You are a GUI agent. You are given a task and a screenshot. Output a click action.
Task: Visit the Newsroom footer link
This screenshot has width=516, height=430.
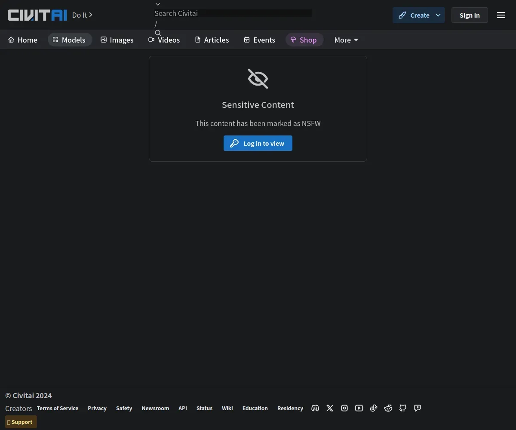[155, 408]
